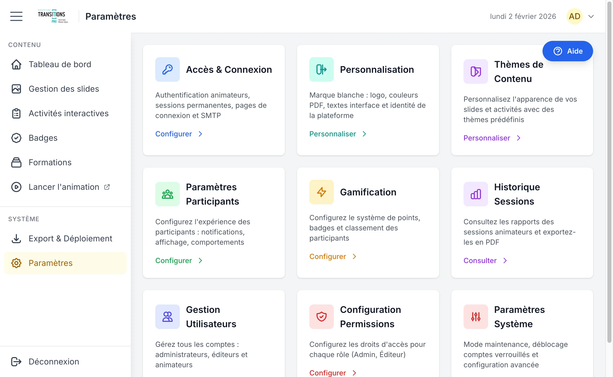The image size is (613, 377).
Task: Click Configurer under Accès & Connexion
Action: (x=174, y=134)
